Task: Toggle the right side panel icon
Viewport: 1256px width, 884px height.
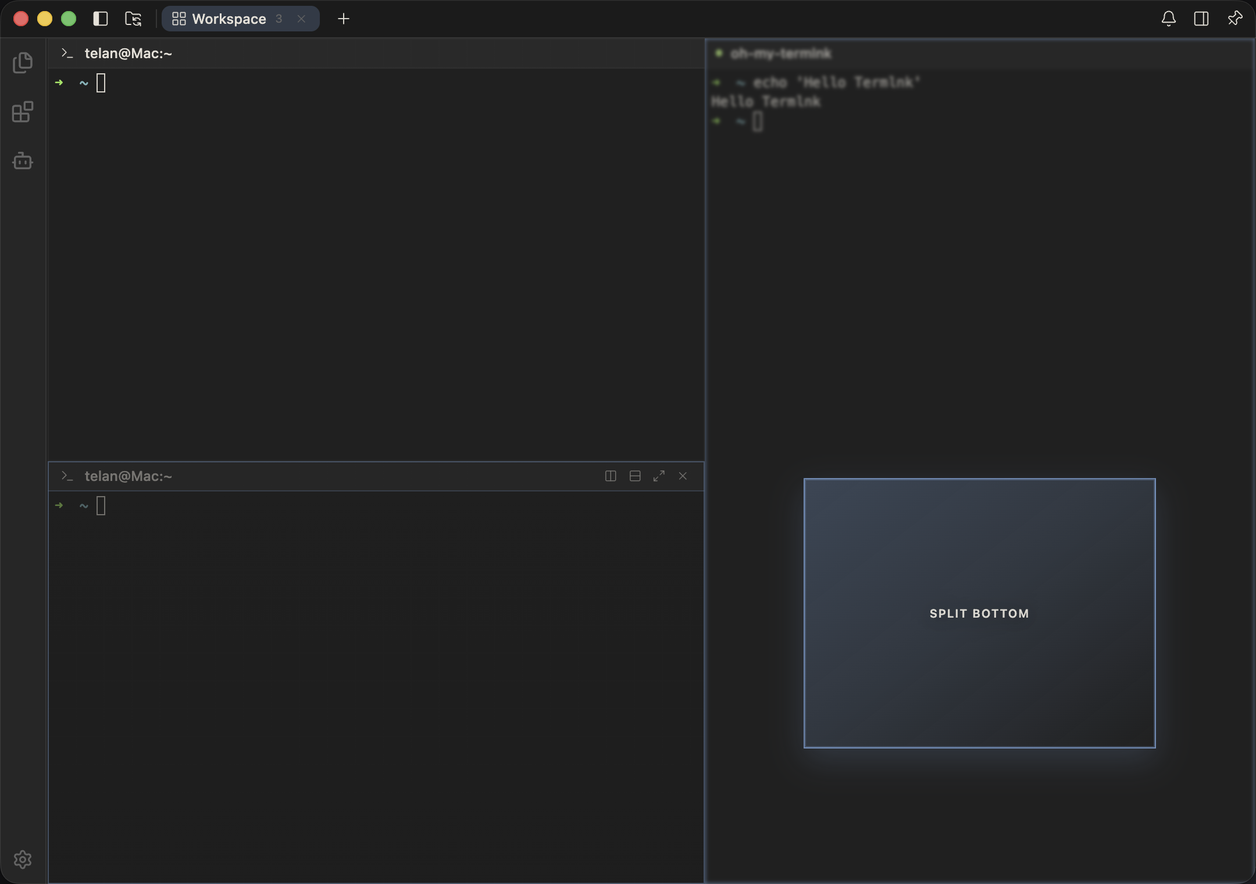Action: [x=1201, y=19]
